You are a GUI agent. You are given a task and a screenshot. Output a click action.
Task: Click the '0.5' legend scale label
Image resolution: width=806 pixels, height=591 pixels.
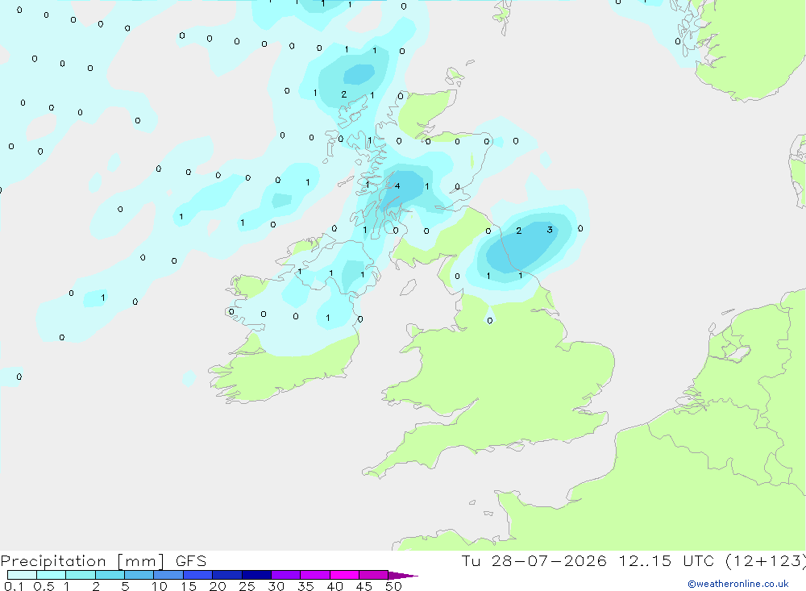(x=44, y=586)
